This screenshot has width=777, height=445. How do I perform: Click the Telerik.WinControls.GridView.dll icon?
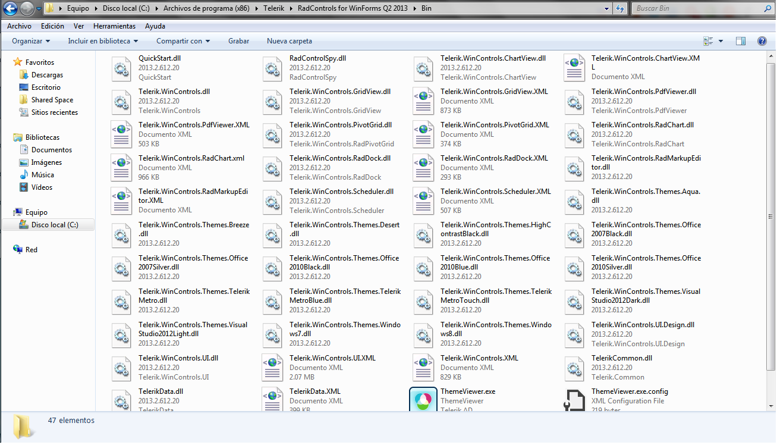click(272, 101)
